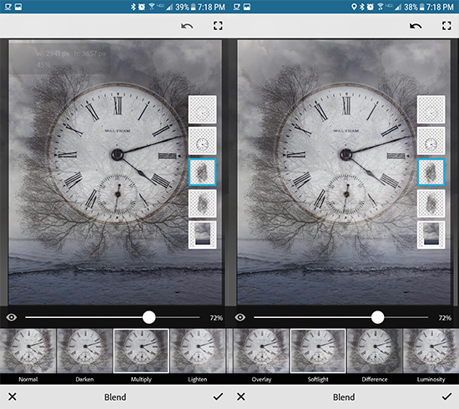Tap 72% opacity value in left screen
Image resolution: width=459 pixels, height=409 pixels.
[216, 318]
